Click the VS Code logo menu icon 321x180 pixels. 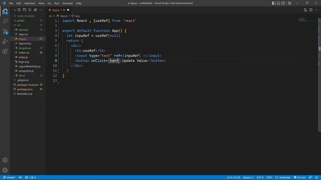(x=4, y=3)
